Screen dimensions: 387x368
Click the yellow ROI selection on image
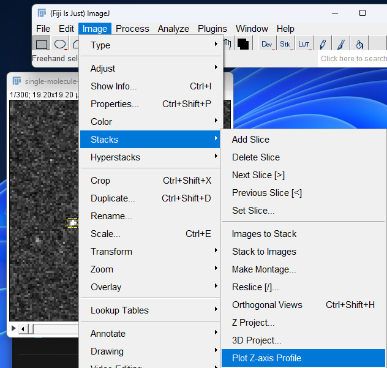pos(72,223)
